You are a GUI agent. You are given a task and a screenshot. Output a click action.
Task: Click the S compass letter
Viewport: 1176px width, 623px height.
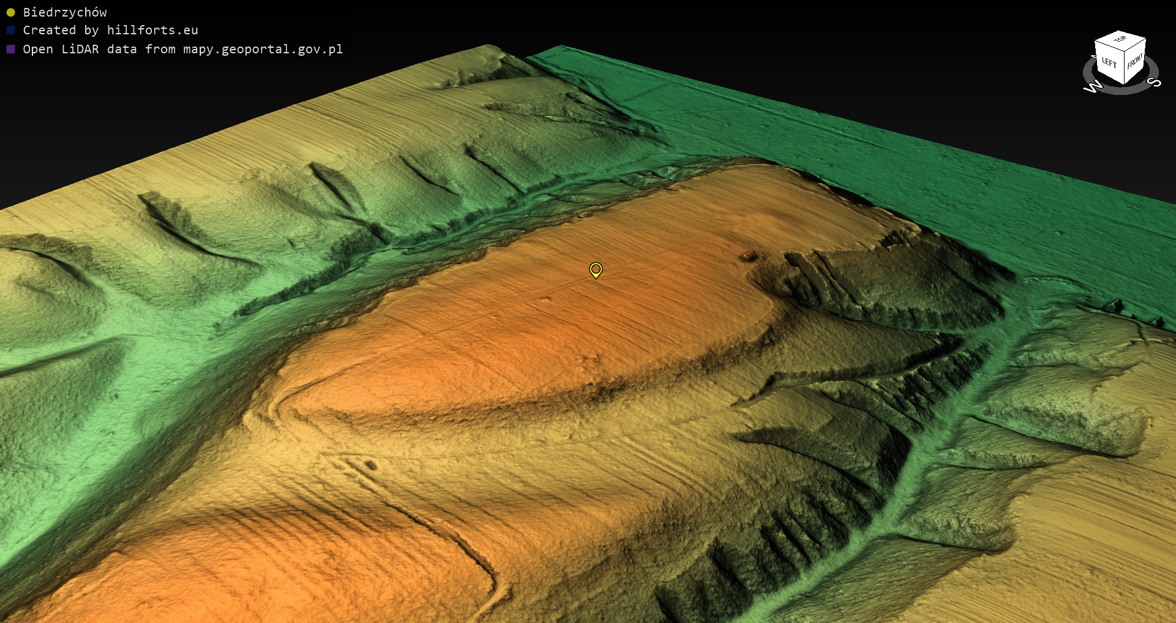click(x=1154, y=82)
